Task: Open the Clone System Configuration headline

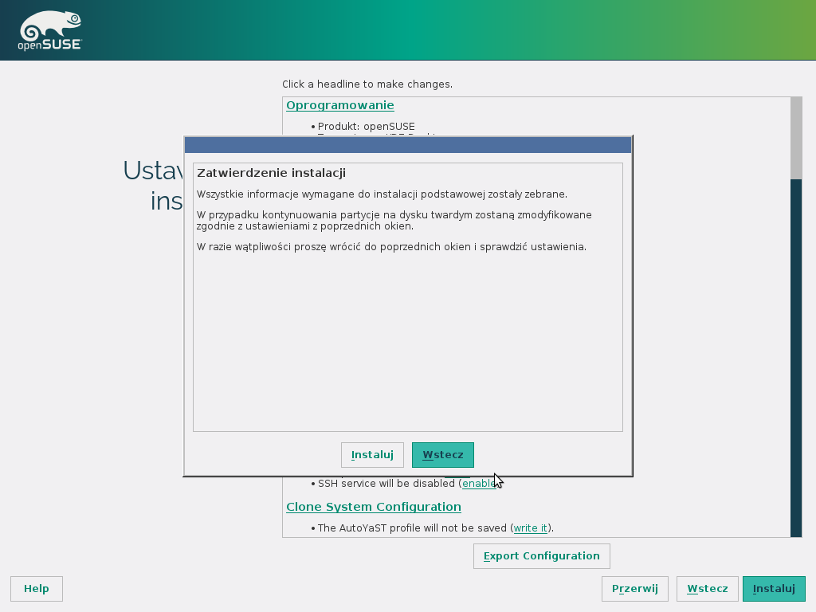Action: tap(373, 507)
